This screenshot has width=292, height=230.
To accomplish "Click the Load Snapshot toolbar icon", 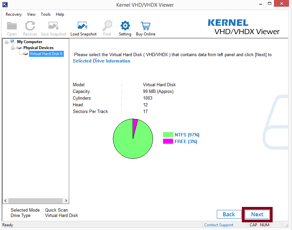I will pos(83,26).
